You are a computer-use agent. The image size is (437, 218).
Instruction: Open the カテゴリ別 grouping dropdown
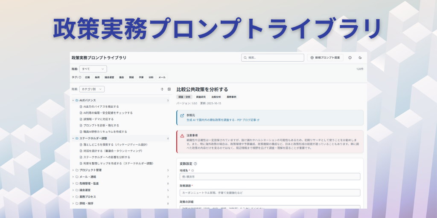(91, 89)
